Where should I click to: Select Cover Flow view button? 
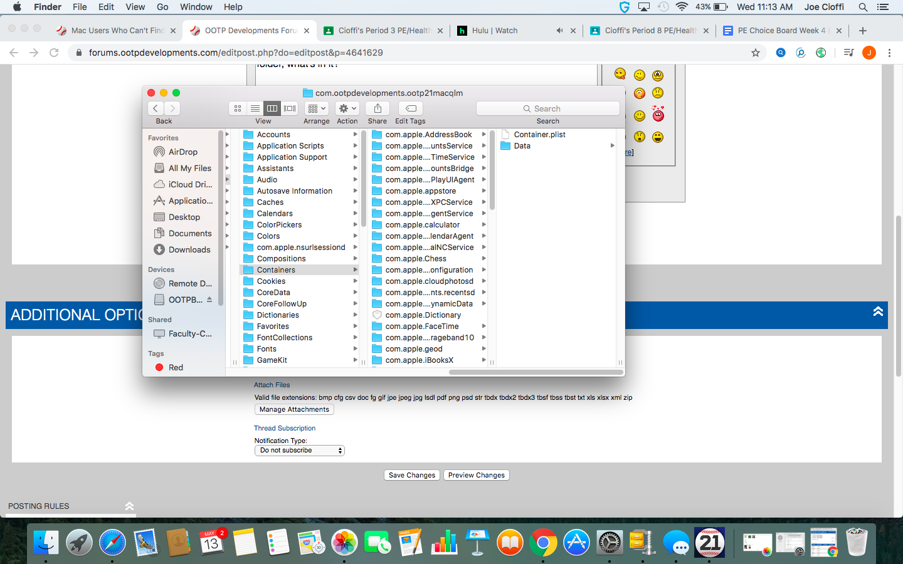pyautogui.click(x=290, y=108)
